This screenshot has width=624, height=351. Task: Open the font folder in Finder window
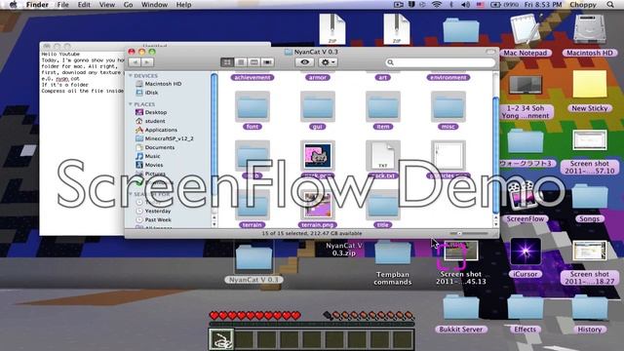(x=253, y=106)
